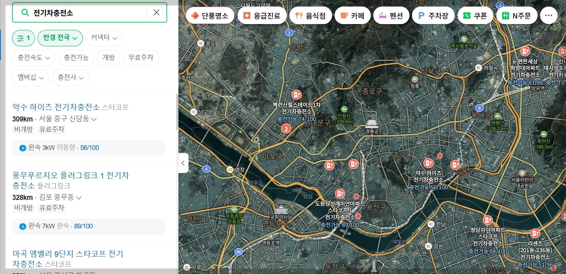Select the 쿠폰 category chip
Viewport: 566px width, 274px height.
475,16
